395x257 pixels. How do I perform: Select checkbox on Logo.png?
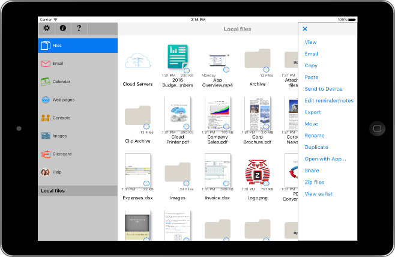(x=267, y=183)
